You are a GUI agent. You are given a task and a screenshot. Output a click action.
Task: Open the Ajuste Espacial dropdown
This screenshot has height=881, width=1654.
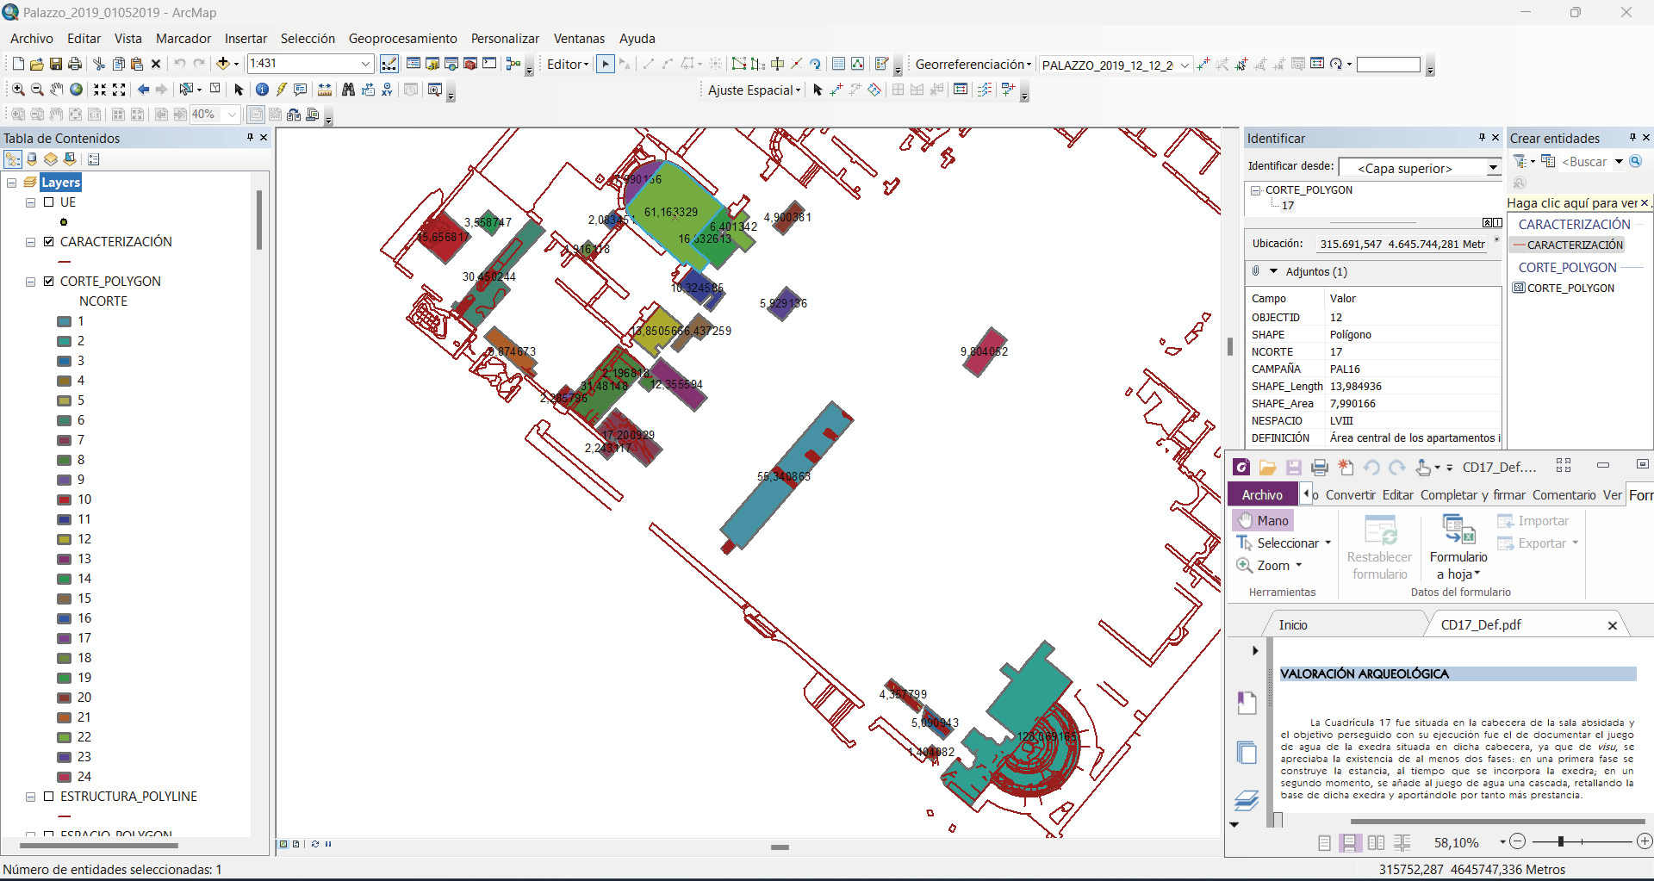(x=754, y=90)
